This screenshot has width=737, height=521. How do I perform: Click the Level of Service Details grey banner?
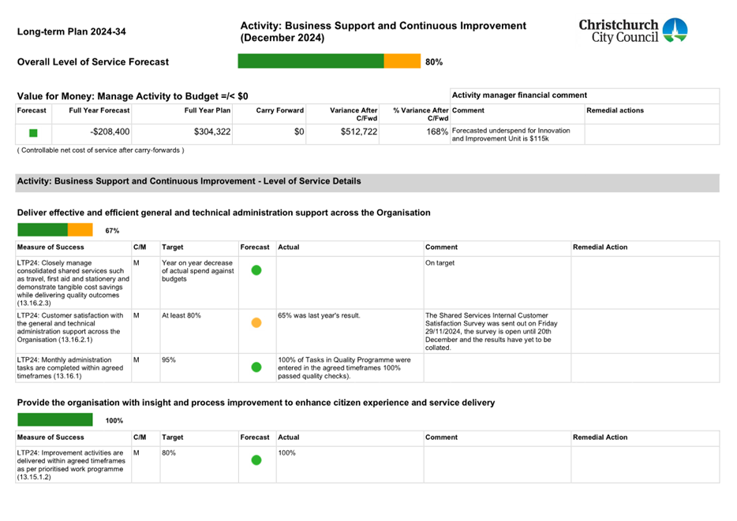[367, 182]
